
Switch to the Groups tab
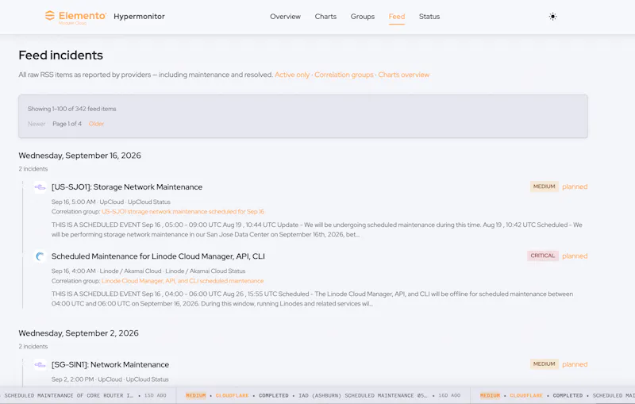coord(363,17)
